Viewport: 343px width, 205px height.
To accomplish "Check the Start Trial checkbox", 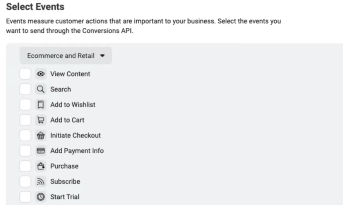I will (25, 197).
